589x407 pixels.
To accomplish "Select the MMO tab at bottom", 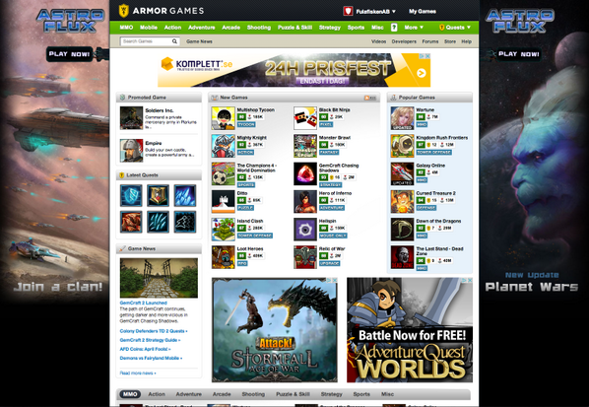I will coord(130,394).
